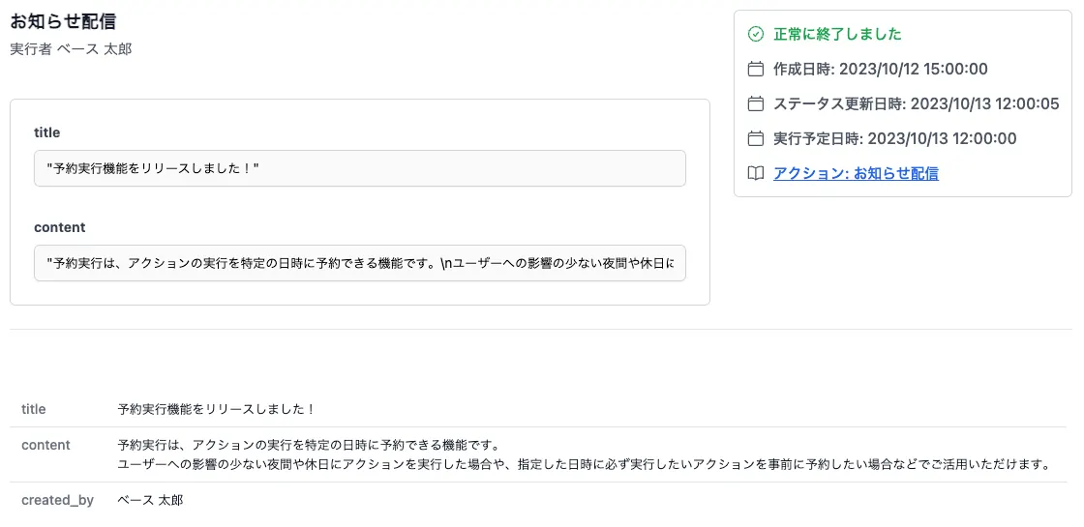Click the title label above first input
Image resolution: width=1084 pixels, height=527 pixels.
tap(47, 132)
